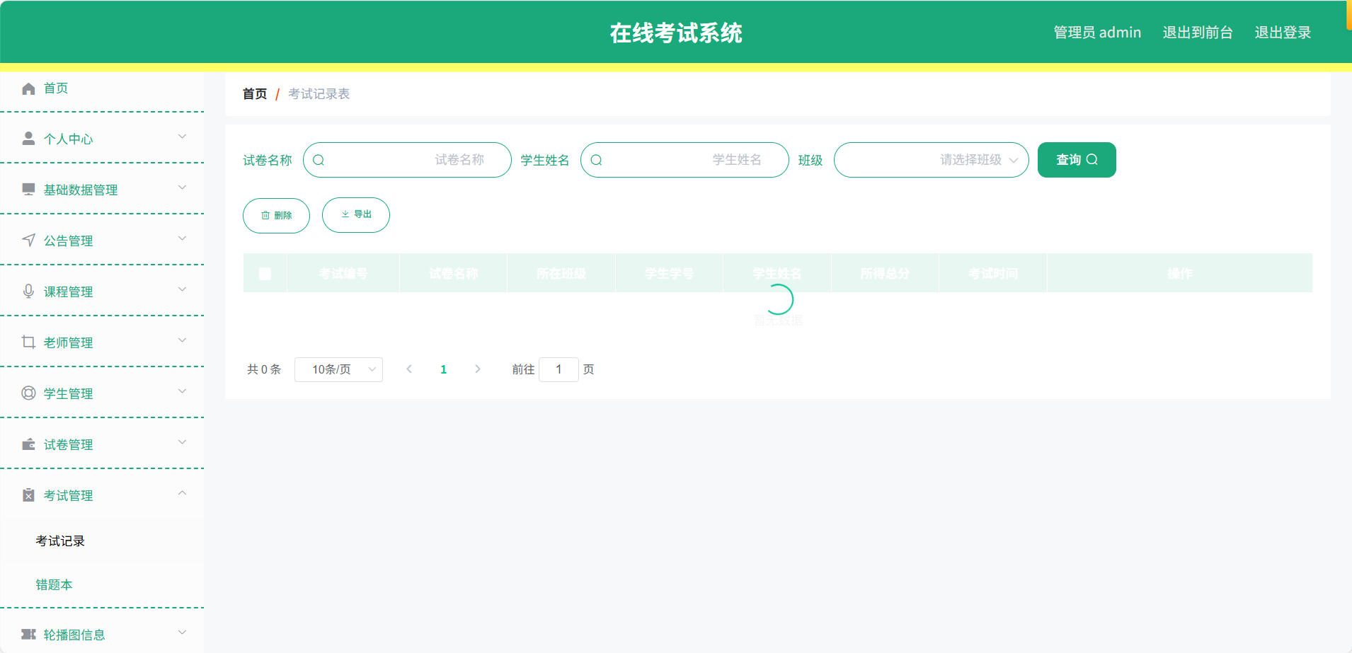Screen dimensions: 1352x653
Task: Click 共 0 条 total count text
Action: (264, 369)
